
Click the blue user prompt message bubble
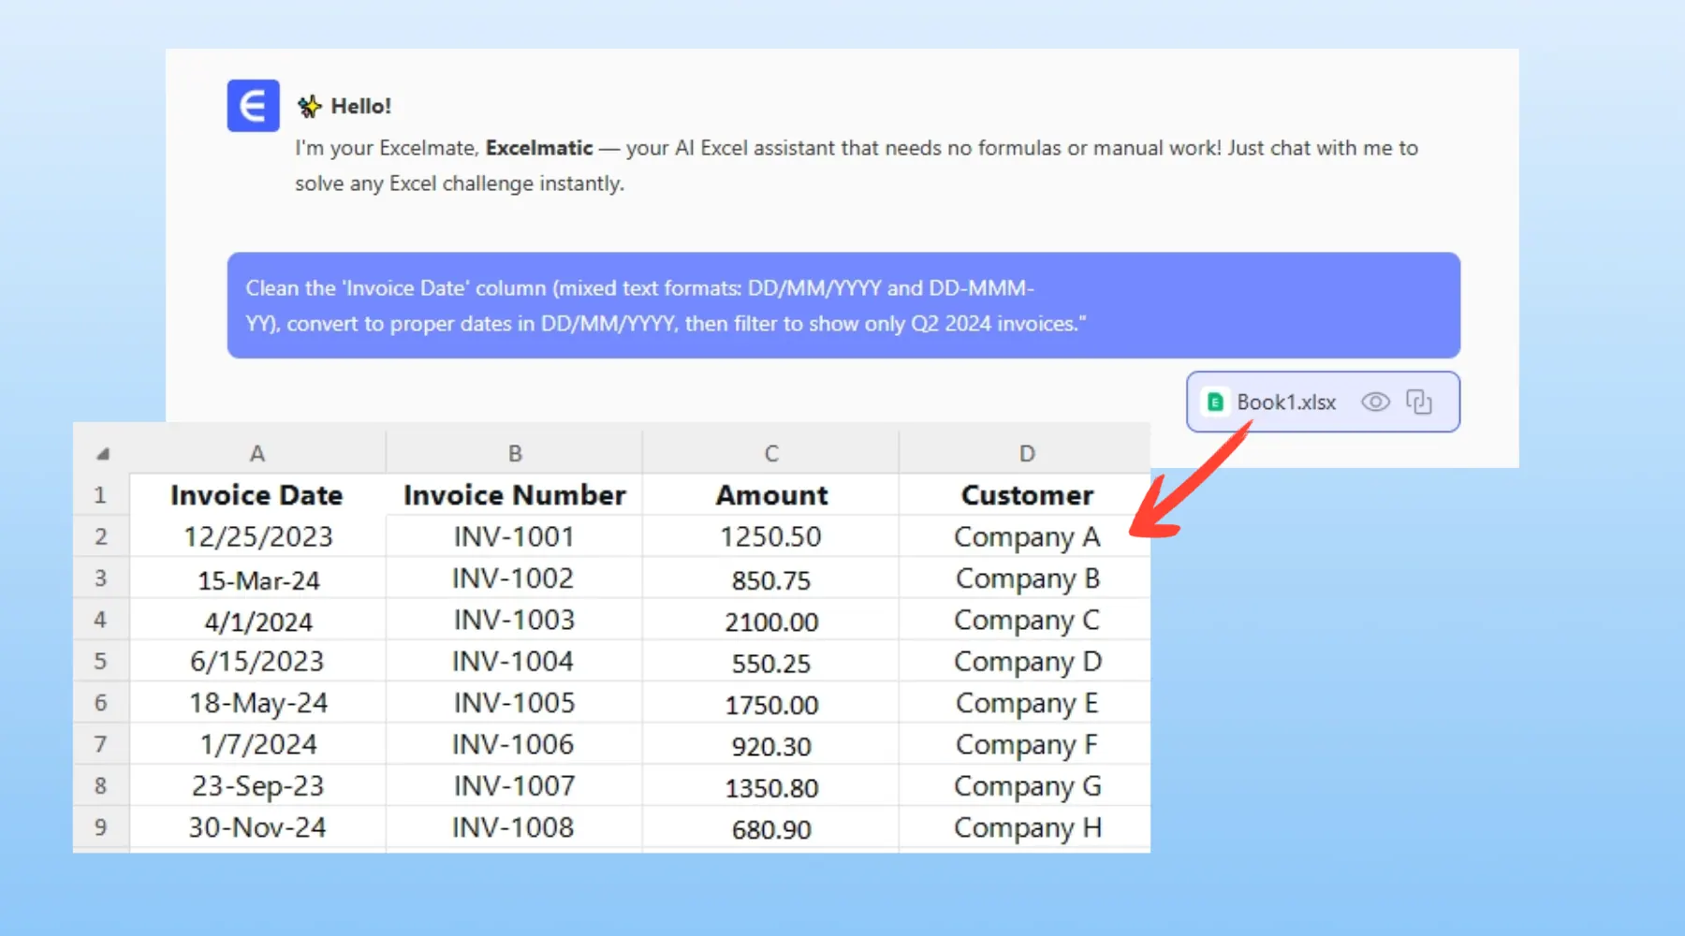[x=842, y=305]
